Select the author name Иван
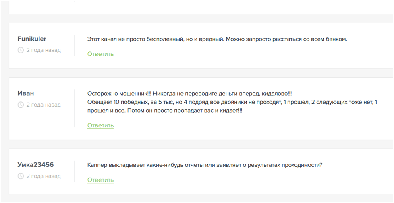The width and height of the screenshot is (394, 203). pos(26,93)
